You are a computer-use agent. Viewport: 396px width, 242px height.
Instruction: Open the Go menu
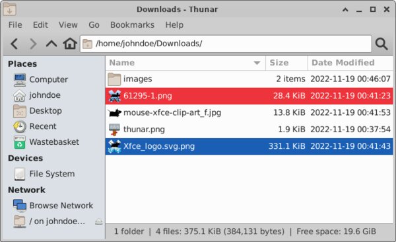tap(94, 25)
